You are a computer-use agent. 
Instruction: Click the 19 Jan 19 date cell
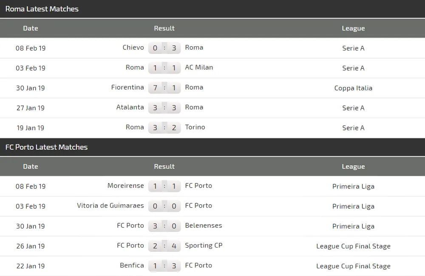[31, 128]
